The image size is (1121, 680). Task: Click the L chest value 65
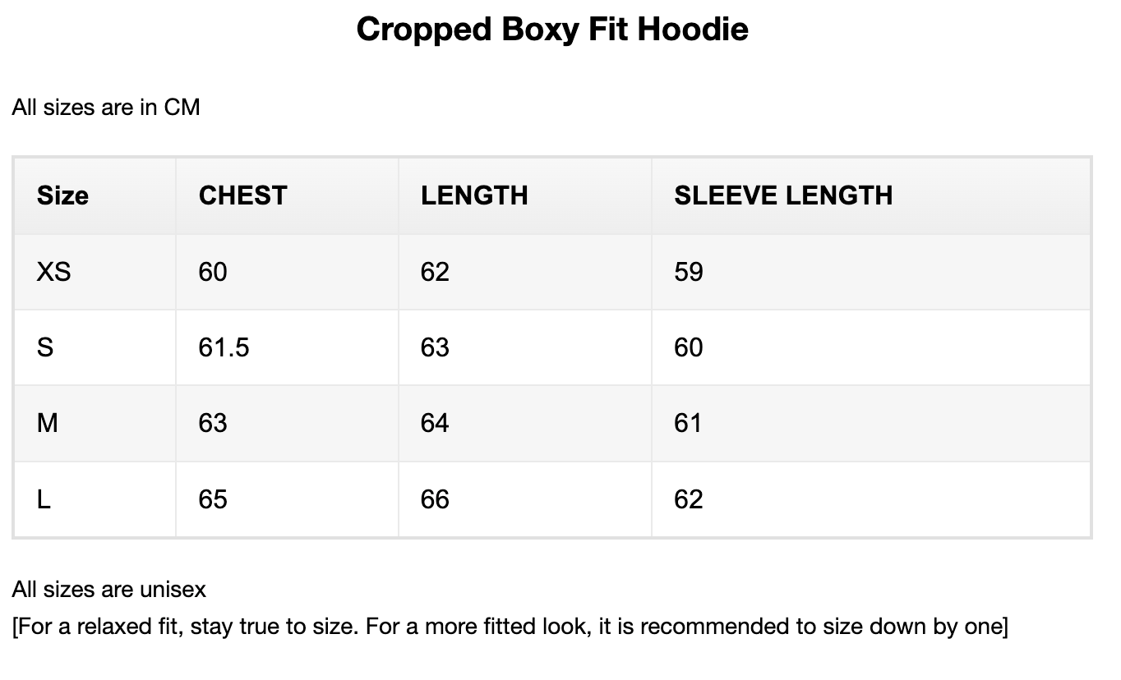click(213, 499)
